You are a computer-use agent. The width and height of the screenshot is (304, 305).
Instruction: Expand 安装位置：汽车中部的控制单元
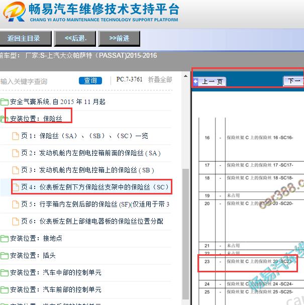pyautogui.click(x=56, y=273)
